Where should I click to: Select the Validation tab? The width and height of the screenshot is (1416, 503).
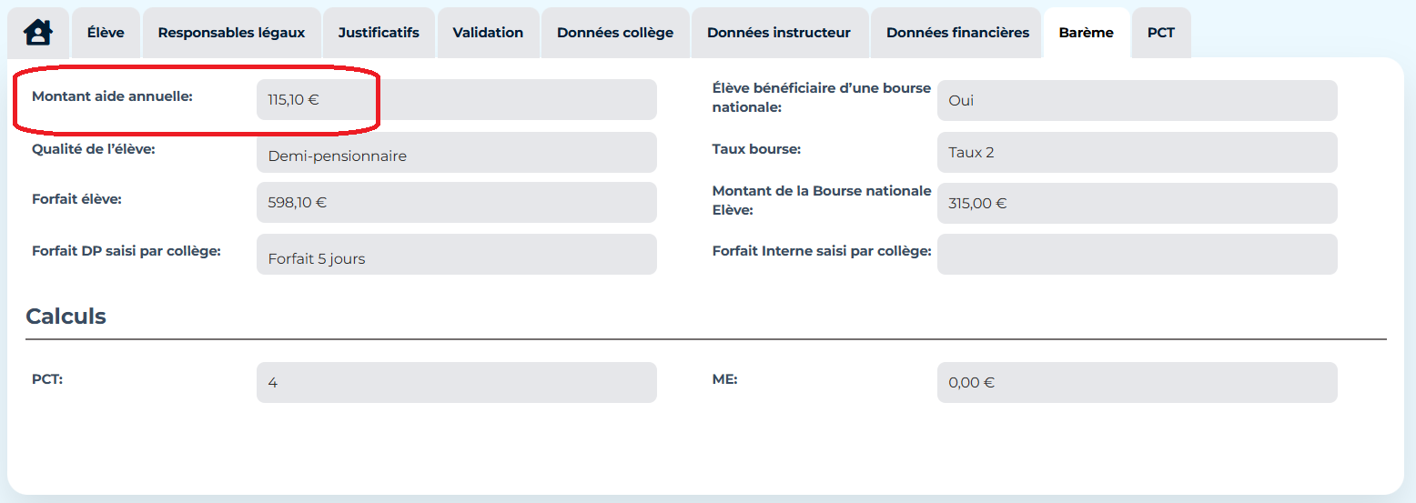[488, 33]
